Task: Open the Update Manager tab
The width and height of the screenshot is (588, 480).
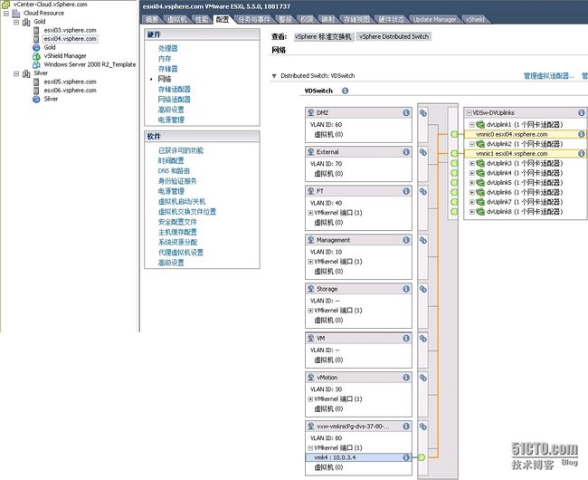Action: coord(434,19)
